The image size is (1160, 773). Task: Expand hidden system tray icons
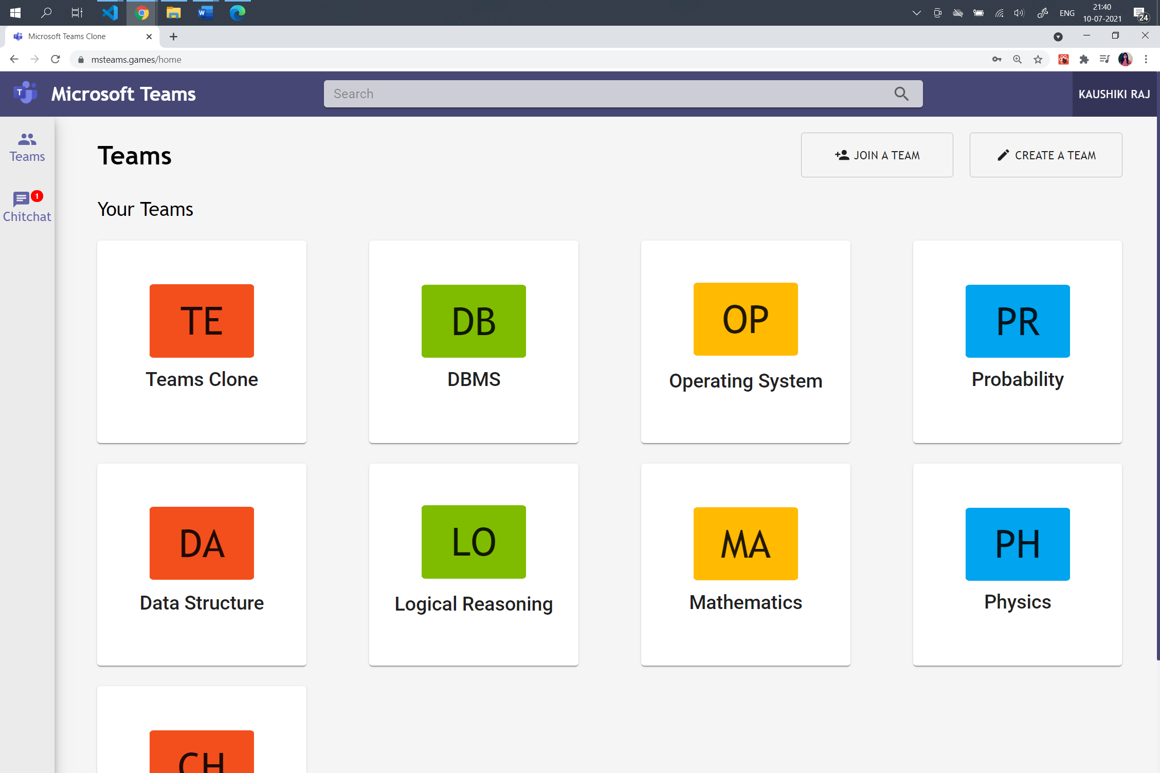[x=916, y=13]
